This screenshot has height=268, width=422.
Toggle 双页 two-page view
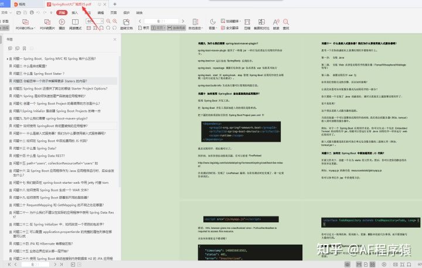pos(158,28)
